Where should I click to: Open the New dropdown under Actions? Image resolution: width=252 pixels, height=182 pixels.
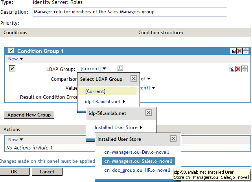pos(15,140)
